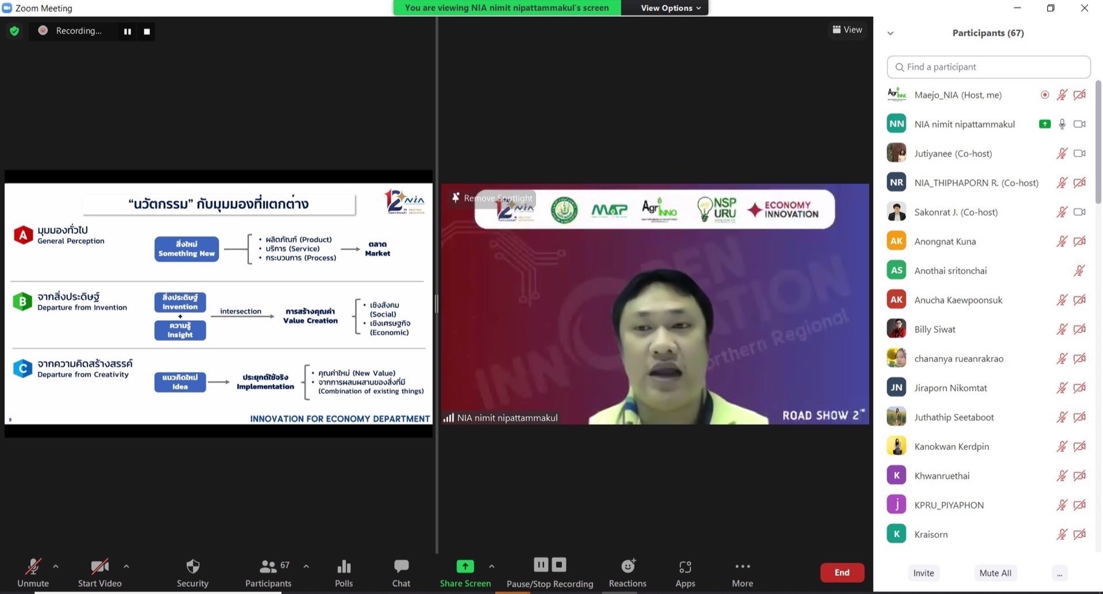The height and width of the screenshot is (594, 1103).
Task: Open the Polls panel
Action: 343,572
